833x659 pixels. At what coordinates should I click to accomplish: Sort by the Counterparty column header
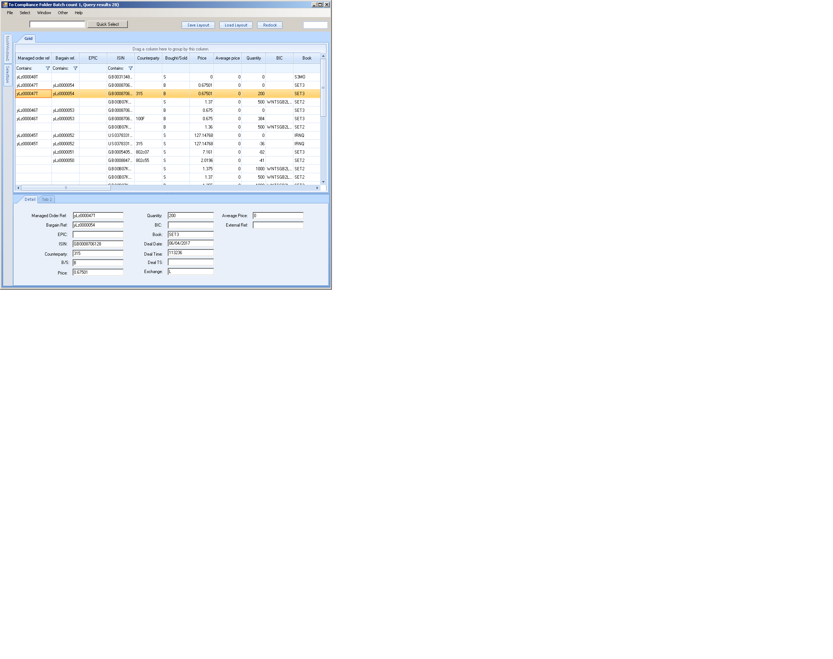pos(148,58)
